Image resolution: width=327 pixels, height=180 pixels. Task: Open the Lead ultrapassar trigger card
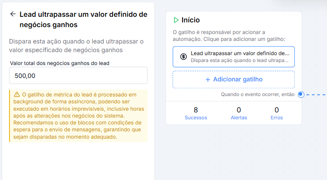click(233, 56)
